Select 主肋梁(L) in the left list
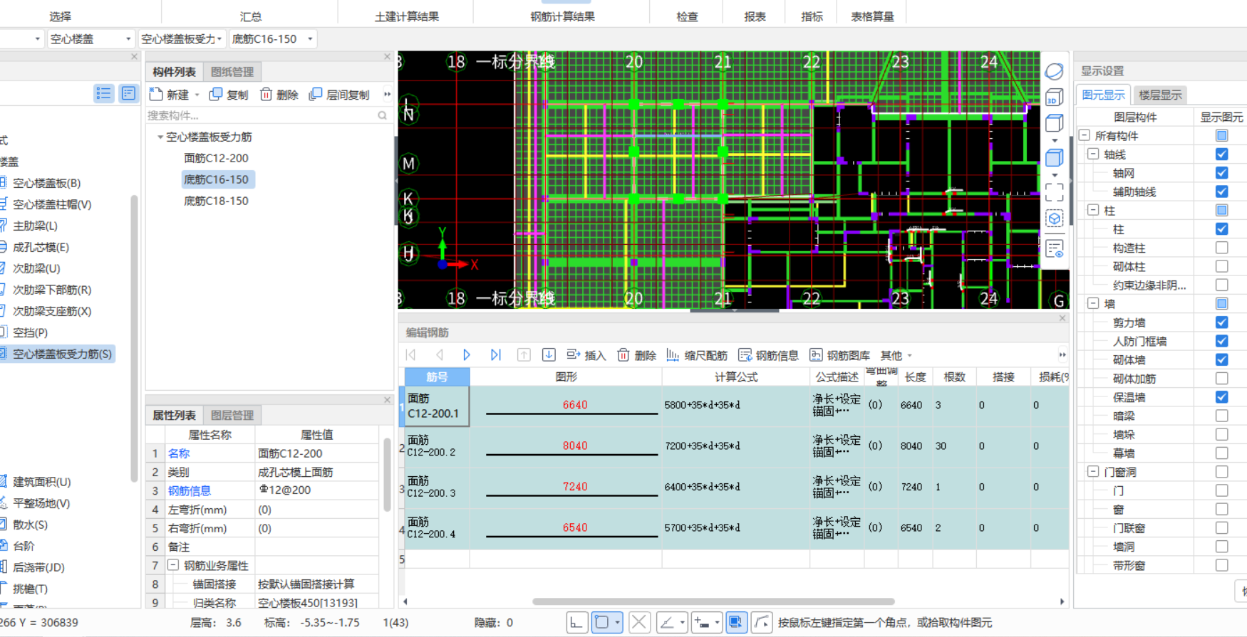Image resolution: width=1247 pixels, height=637 pixels. tap(35, 226)
